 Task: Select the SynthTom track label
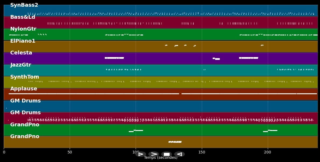coord(24,77)
